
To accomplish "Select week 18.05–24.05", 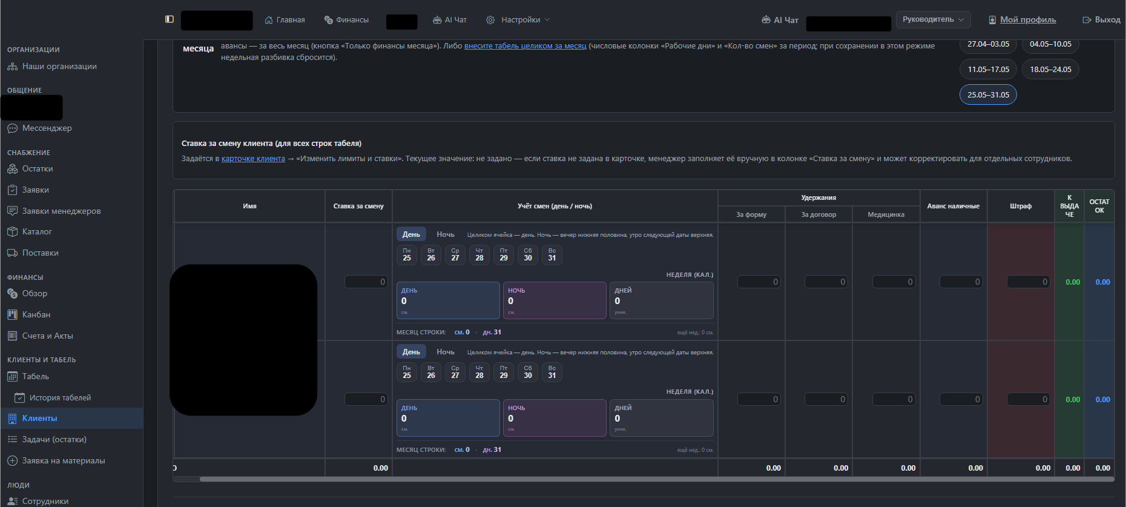I will tap(1050, 70).
